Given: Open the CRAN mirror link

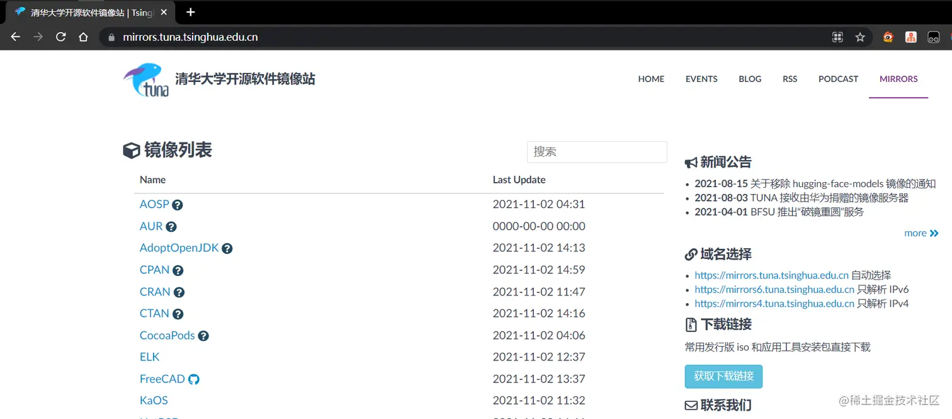Looking at the screenshot, I should (x=155, y=292).
